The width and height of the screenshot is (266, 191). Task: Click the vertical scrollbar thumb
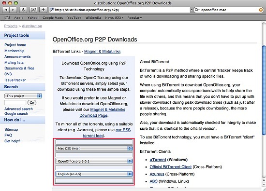264,90
